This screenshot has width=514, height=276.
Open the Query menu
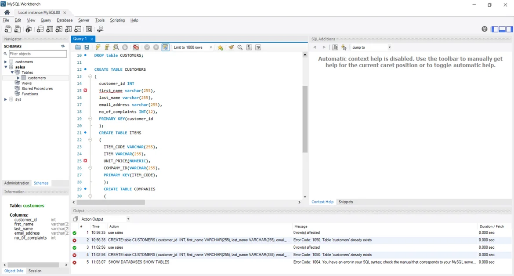pyautogui.click(x=46, y=20)
